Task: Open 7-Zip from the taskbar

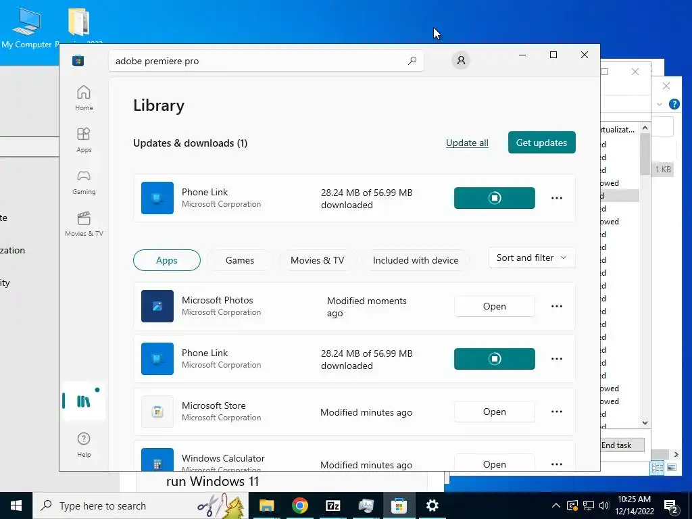Action: (332, 505)
